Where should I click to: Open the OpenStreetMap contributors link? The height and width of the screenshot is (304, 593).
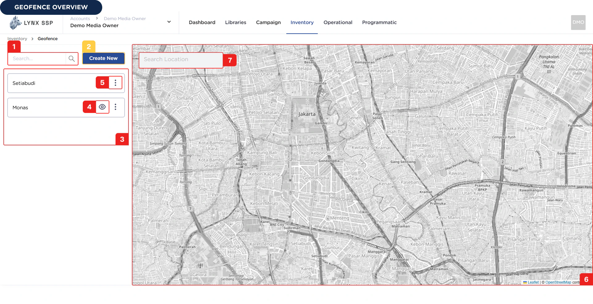coord(558,282)
